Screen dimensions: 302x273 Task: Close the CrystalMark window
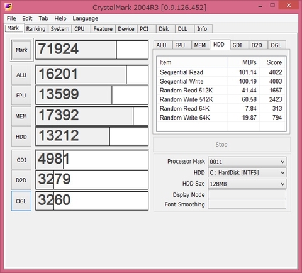[x=289, y=5]
